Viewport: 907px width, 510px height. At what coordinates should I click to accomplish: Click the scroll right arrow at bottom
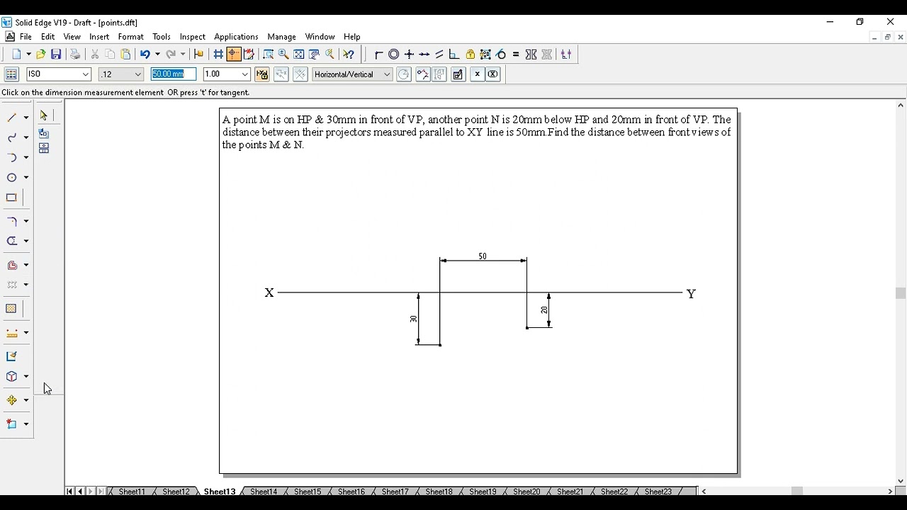point(890,492)
